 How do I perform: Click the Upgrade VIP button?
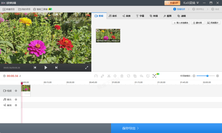(x=172, y=3)
